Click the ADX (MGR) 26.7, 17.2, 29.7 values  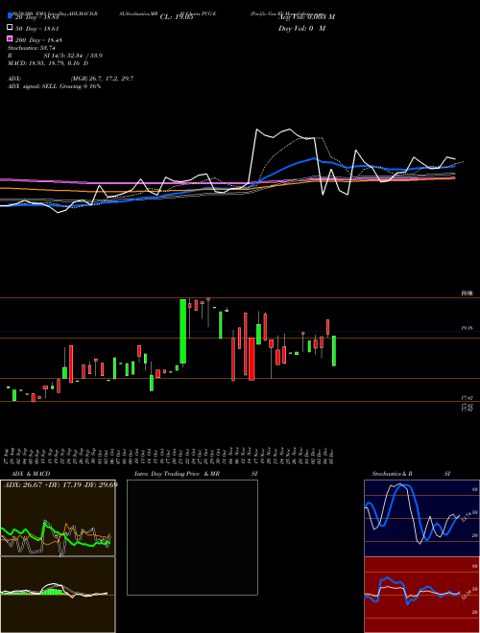pyautogui.click(x=102, y=79)
